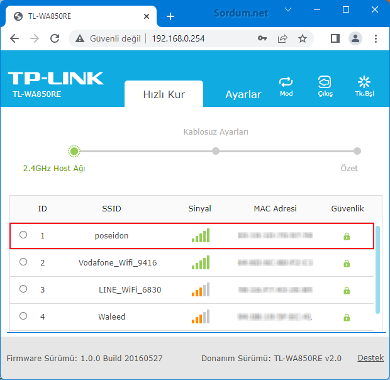
Task: Click the browser forward arrow
Action: coord(35,38)
